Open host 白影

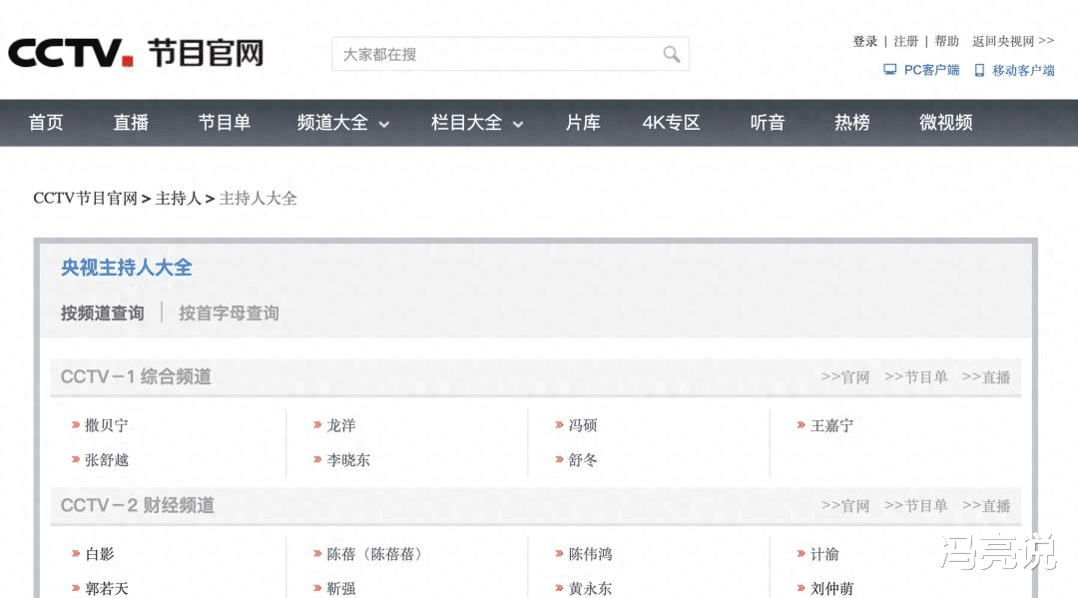pos(100,554)
